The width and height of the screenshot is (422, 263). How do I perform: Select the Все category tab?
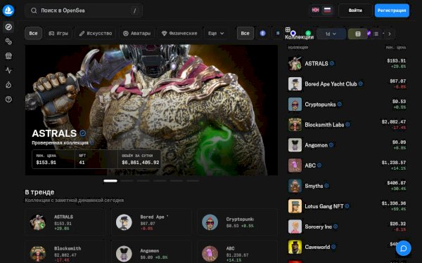tap(33, 33)
